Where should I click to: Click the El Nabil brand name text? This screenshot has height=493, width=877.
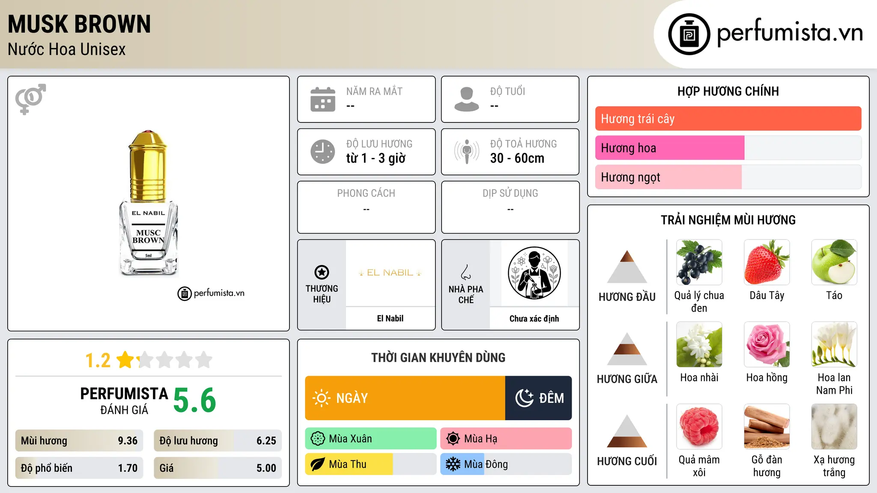390,318
